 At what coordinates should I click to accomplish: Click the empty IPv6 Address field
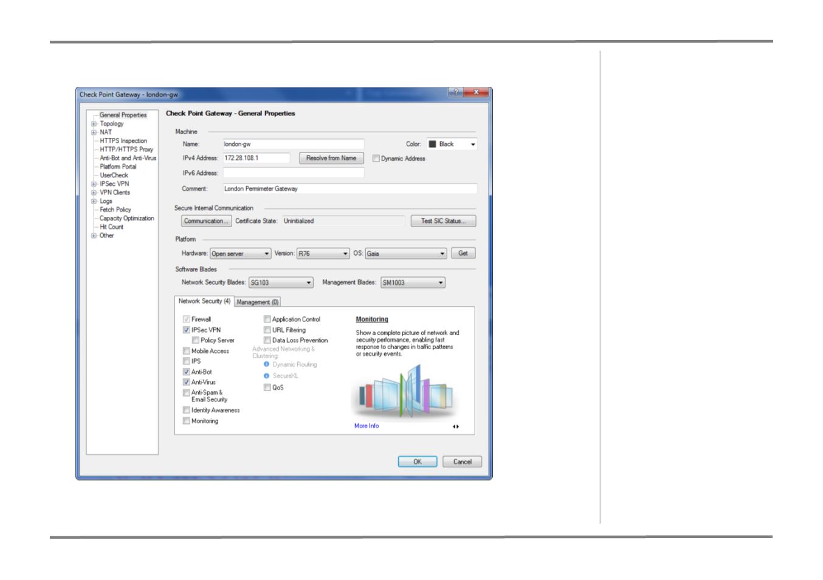point(294,173)
